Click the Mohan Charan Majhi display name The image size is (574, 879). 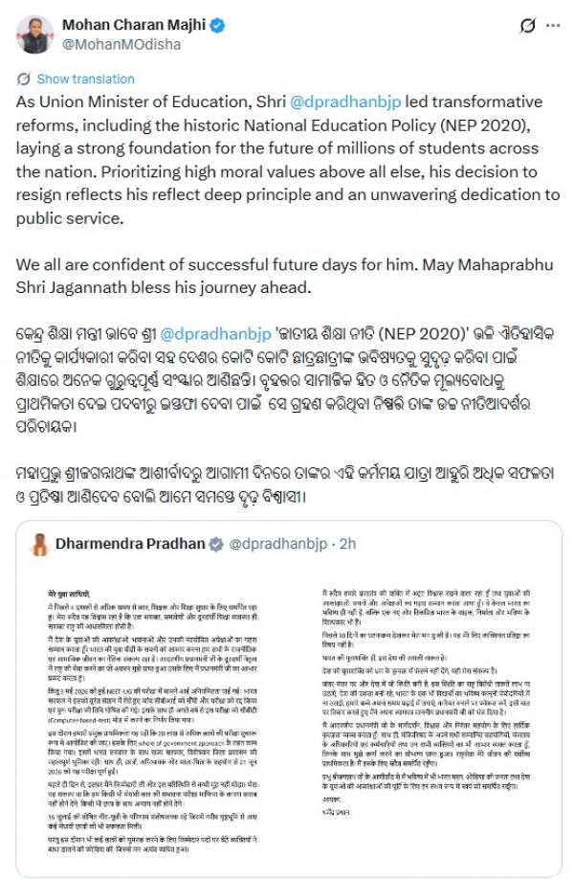[134, 25]
